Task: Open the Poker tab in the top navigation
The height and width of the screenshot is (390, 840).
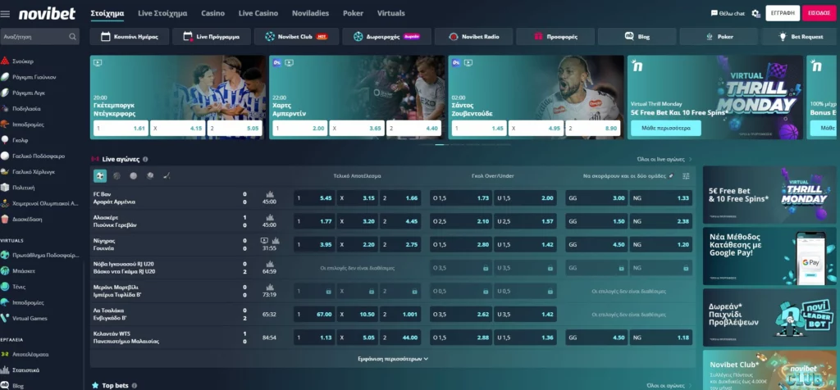Action: pos(353,13)
